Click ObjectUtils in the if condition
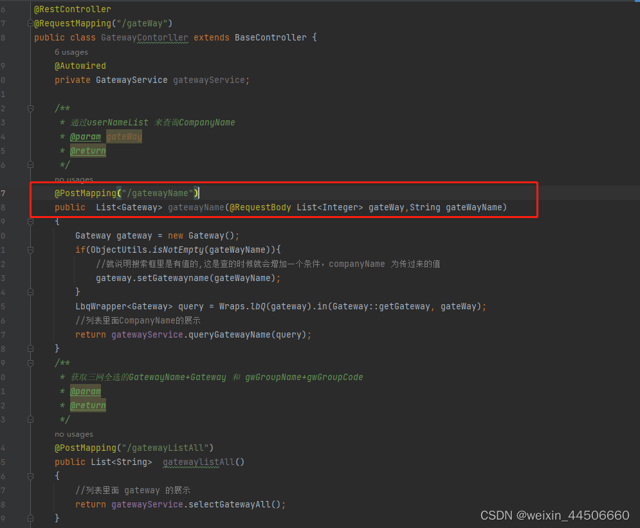Screen dimensions: 640x528 tap(119, 250)
